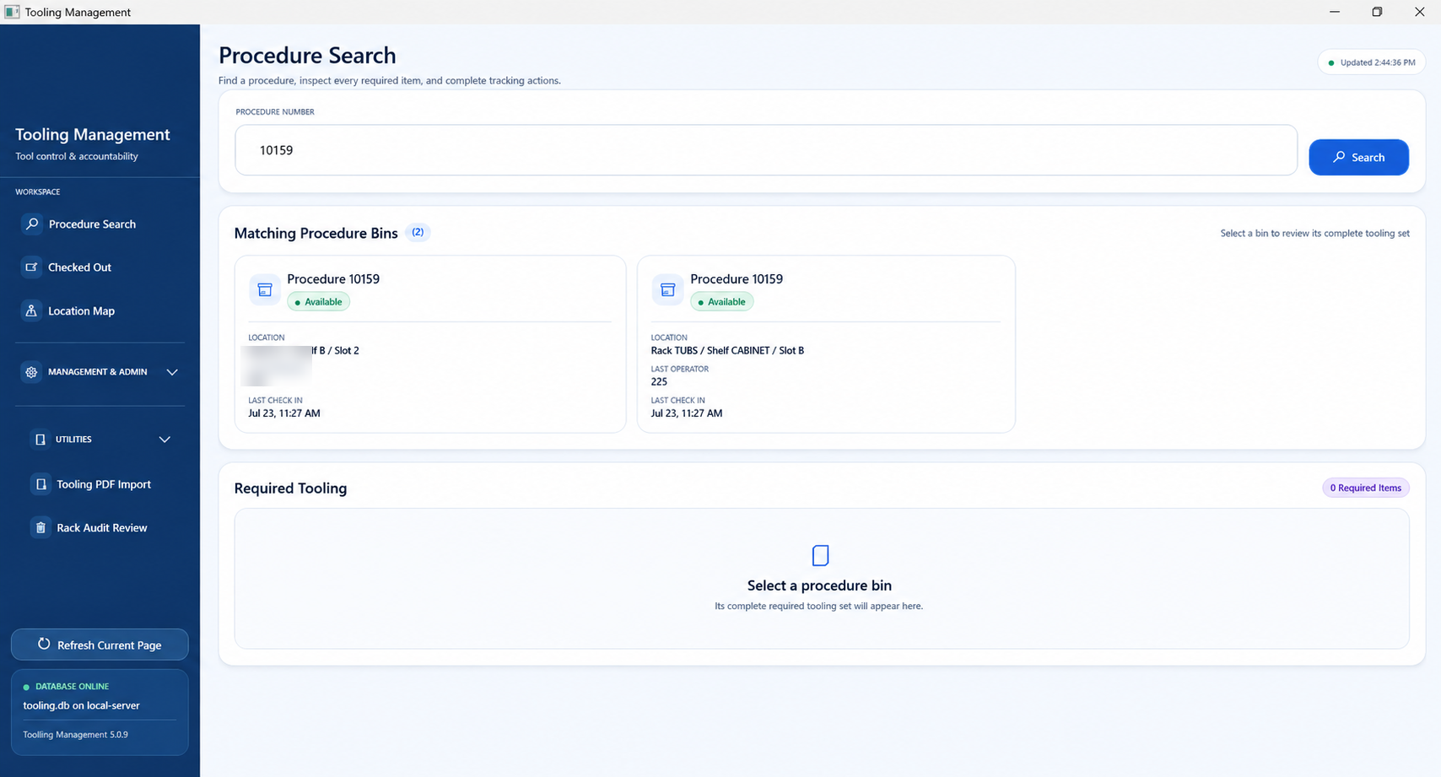Open Rack Audit Review utility

[x=102, y=528]
